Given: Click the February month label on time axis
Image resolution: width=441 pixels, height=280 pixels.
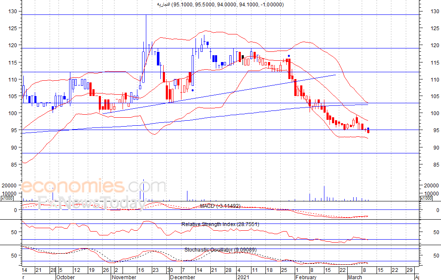Looking at the screenshot, I should click(x=306, y=277).
